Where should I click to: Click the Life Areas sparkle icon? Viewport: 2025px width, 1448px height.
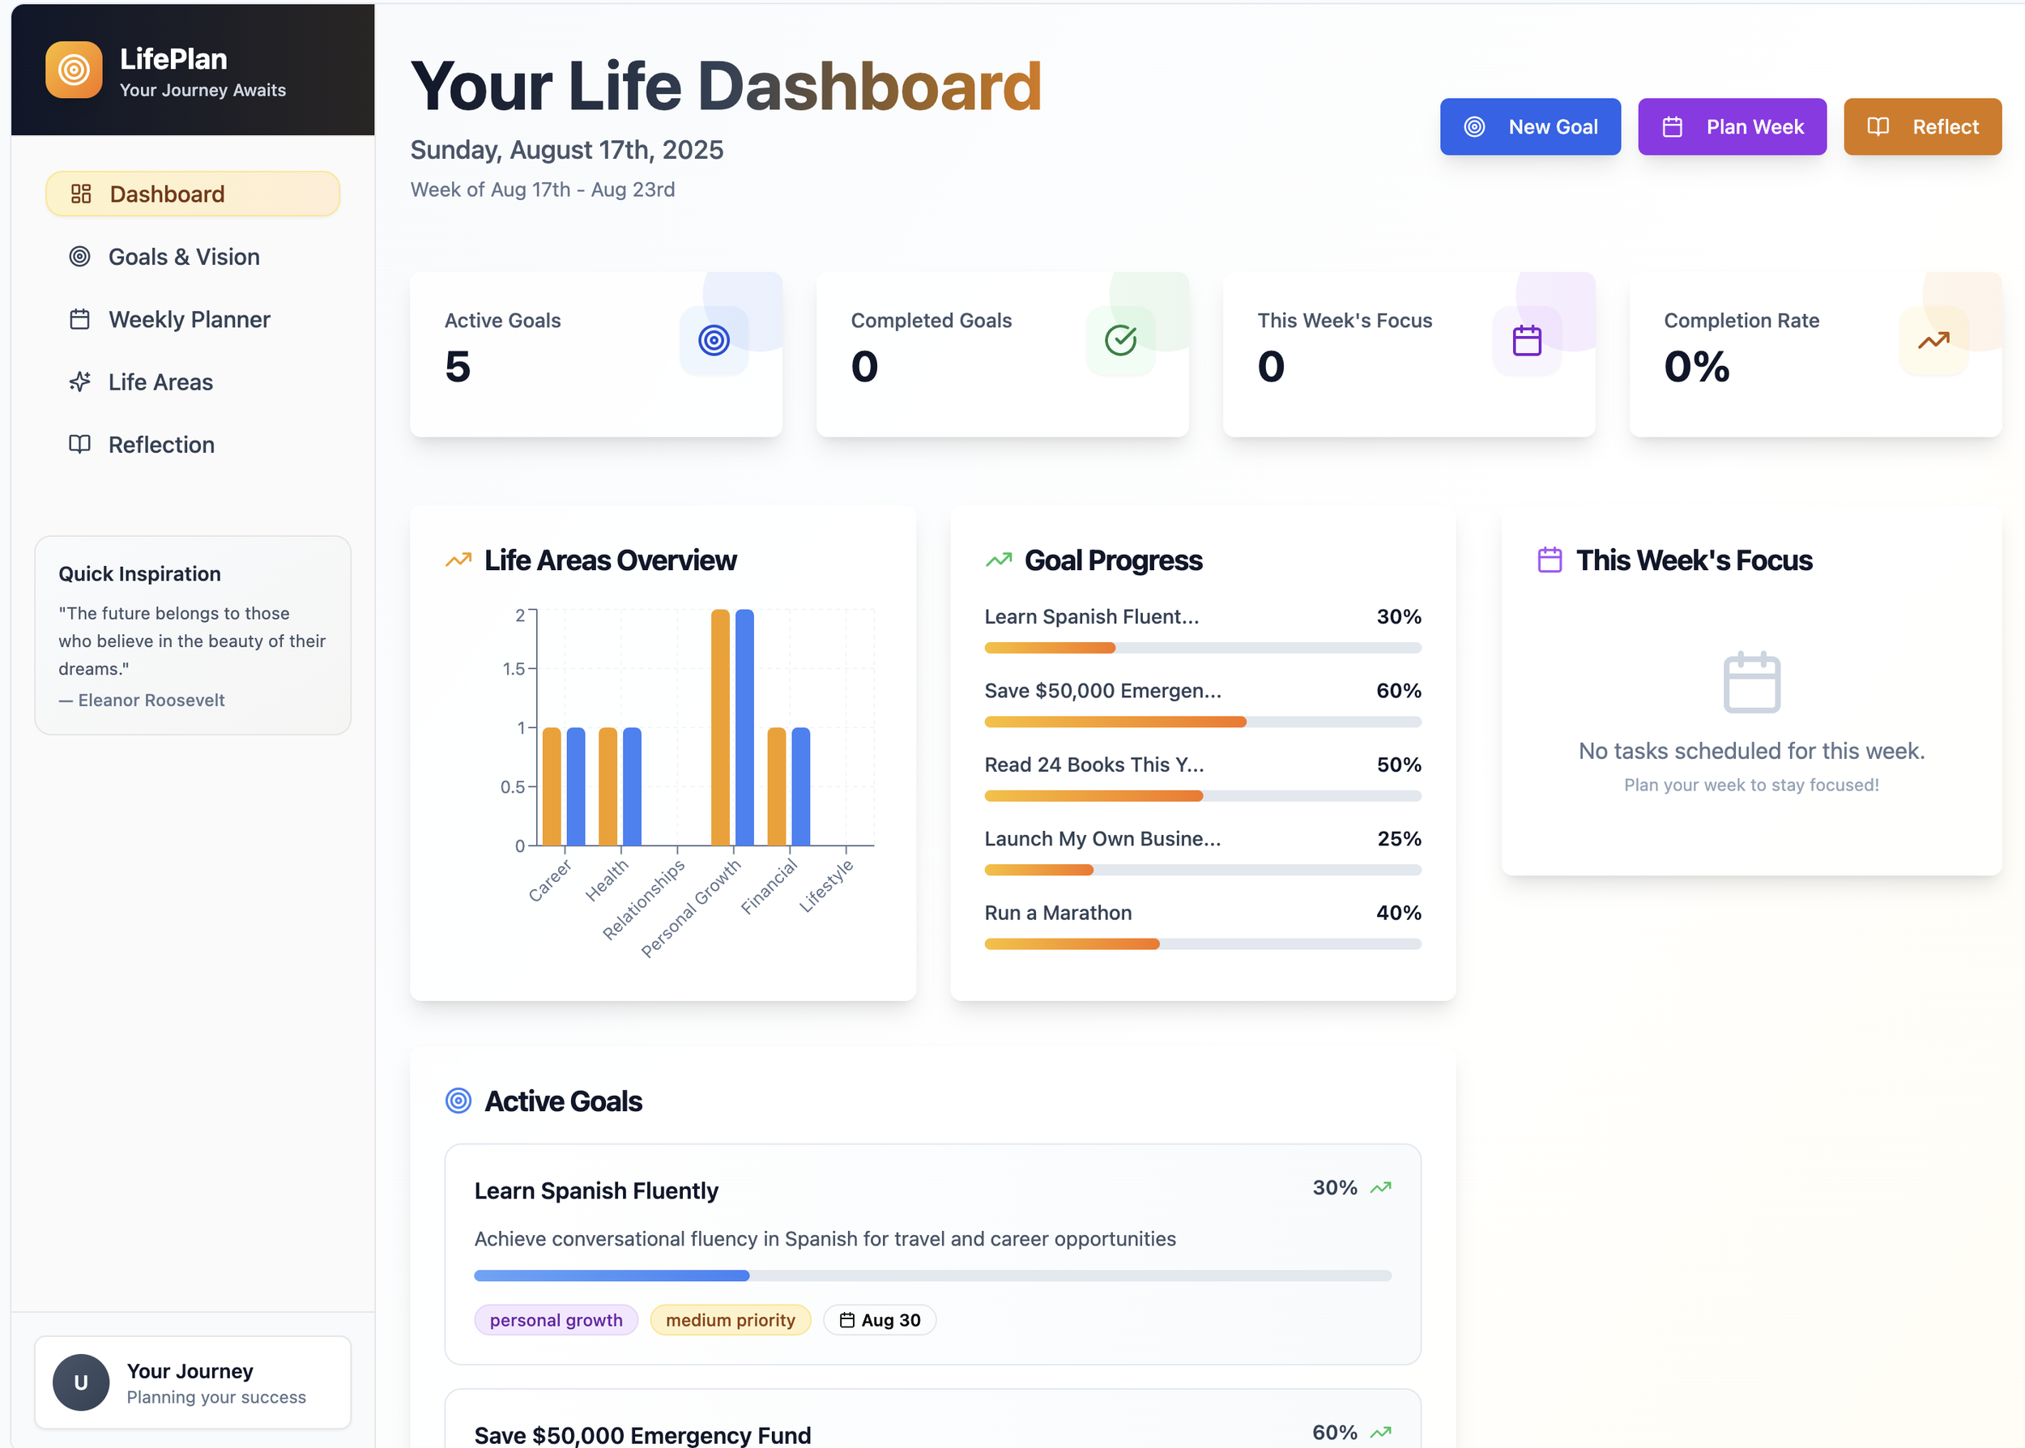pos(80,381)
